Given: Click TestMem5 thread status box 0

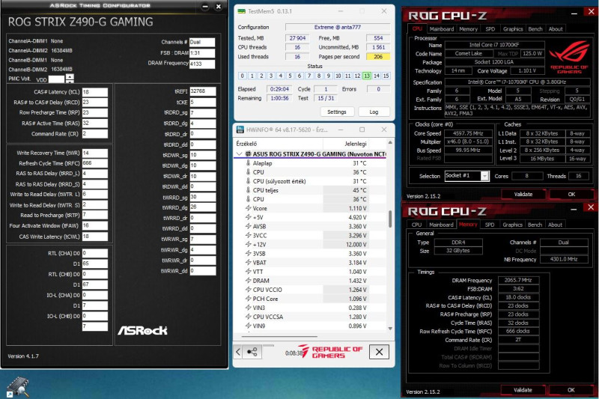Looking at the screenshot, I should click(x=242, y=76).
